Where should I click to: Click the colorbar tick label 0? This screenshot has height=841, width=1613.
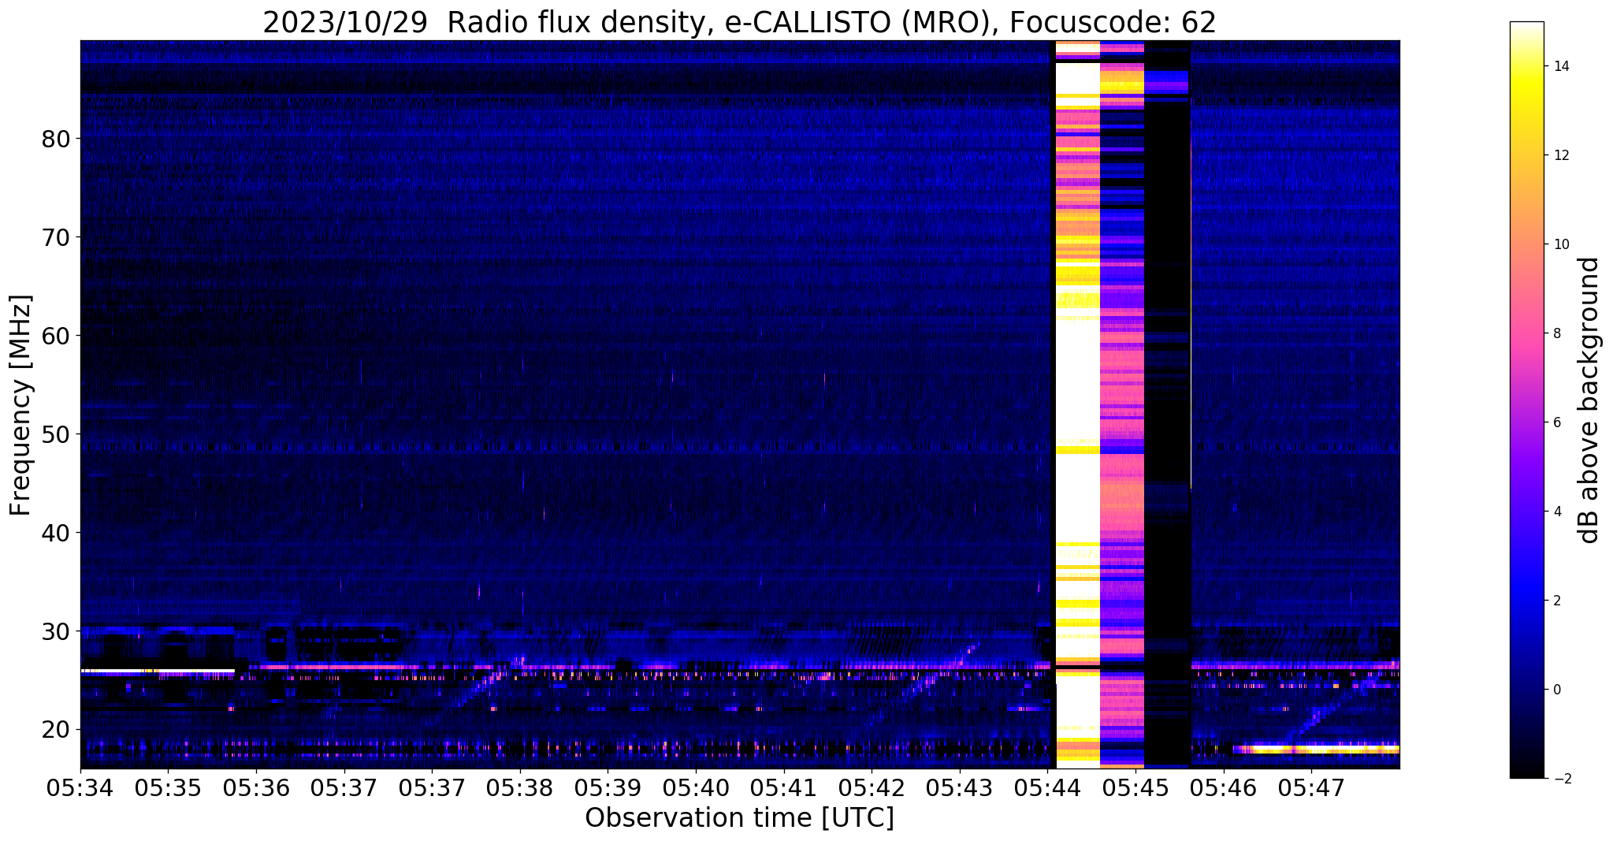[x=1557, y=690]
